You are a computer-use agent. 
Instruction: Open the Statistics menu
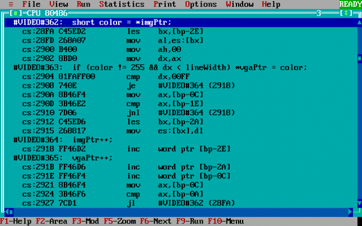tap(122, 4)
